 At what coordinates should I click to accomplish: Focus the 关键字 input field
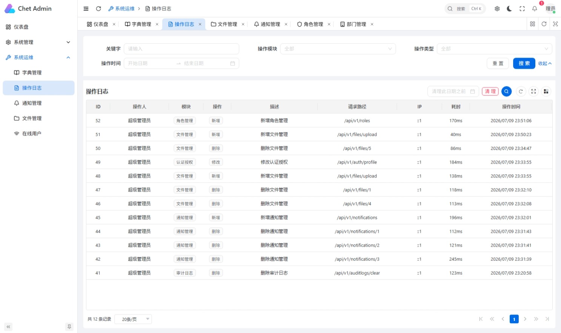[181, 49]
